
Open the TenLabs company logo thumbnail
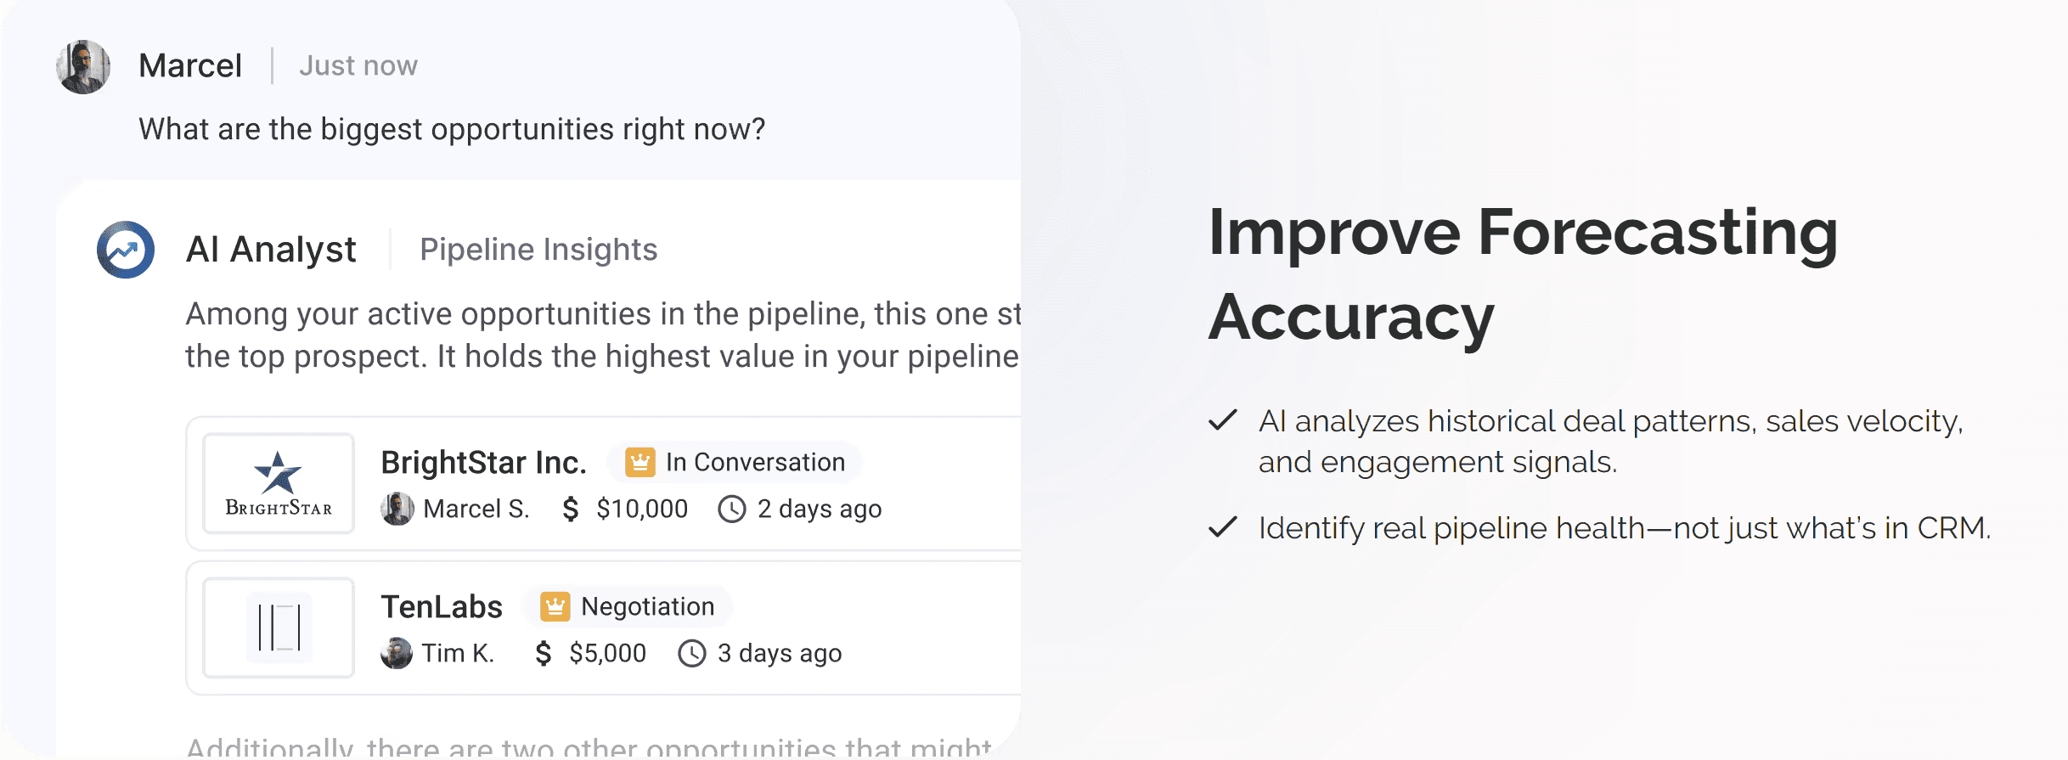pos(279,628)
